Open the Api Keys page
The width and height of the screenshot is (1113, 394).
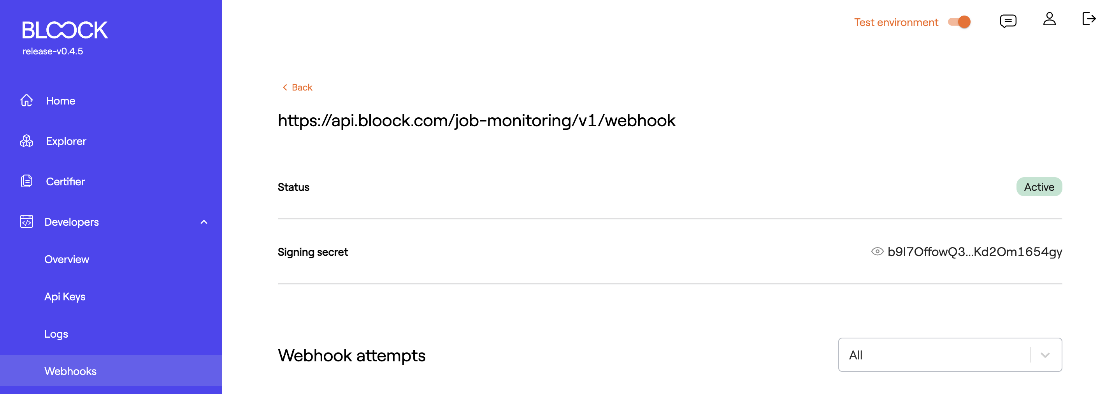[x=64, y=296]
